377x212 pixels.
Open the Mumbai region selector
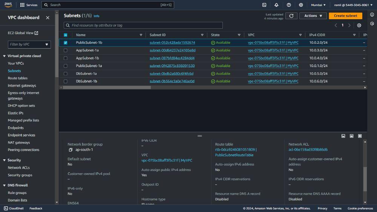coord(319,5)
